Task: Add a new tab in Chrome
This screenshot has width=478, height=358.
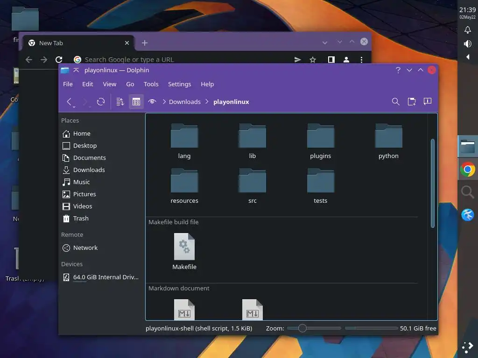Action: (145, 43)
